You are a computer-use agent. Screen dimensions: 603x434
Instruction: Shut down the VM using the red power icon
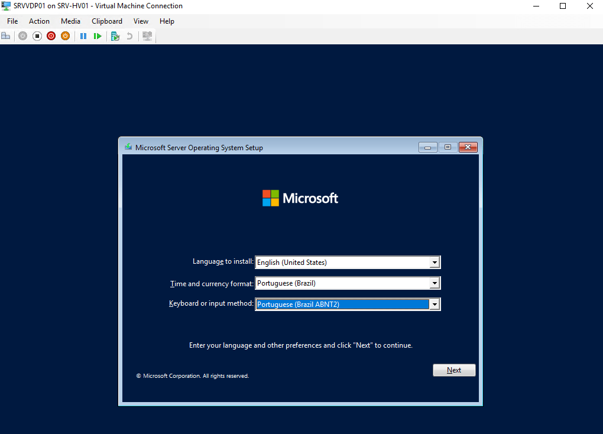[x=51, y=36]
